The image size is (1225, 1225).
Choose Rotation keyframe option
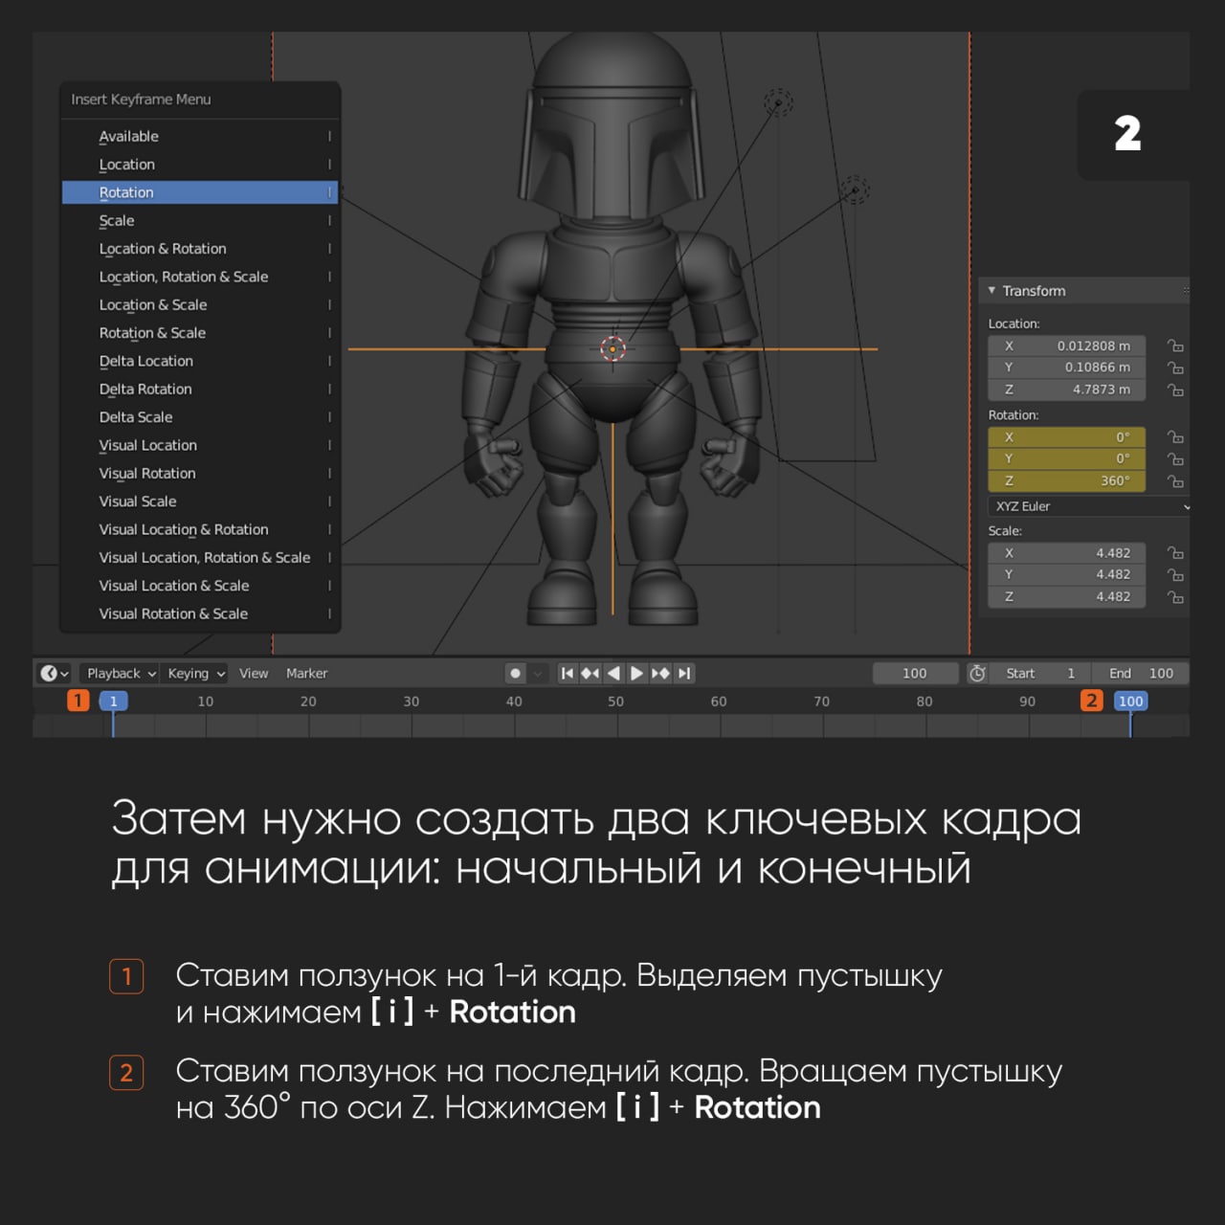(x=200, y=192)
